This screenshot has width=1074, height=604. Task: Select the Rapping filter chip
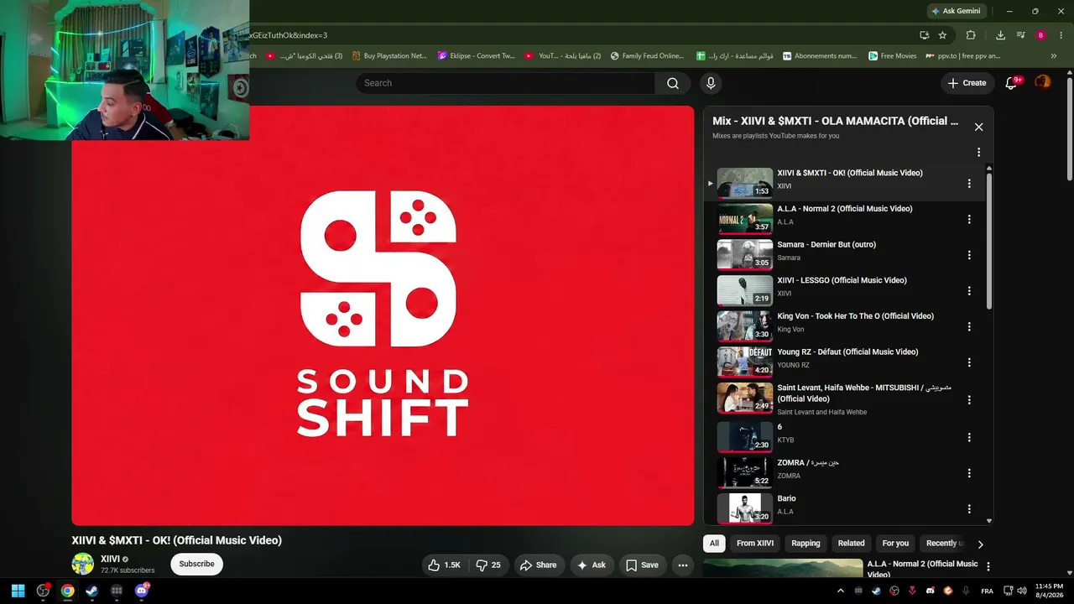coord(805,544)
